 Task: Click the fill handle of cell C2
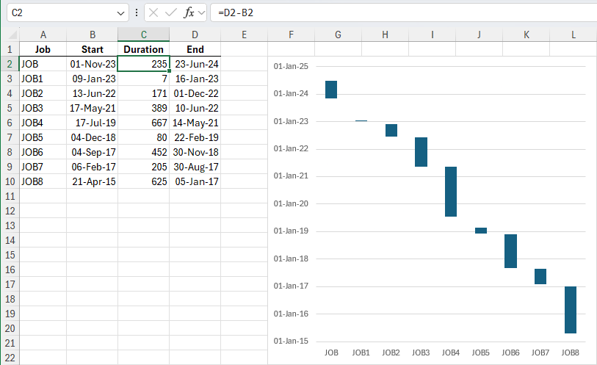coord(169,71)
